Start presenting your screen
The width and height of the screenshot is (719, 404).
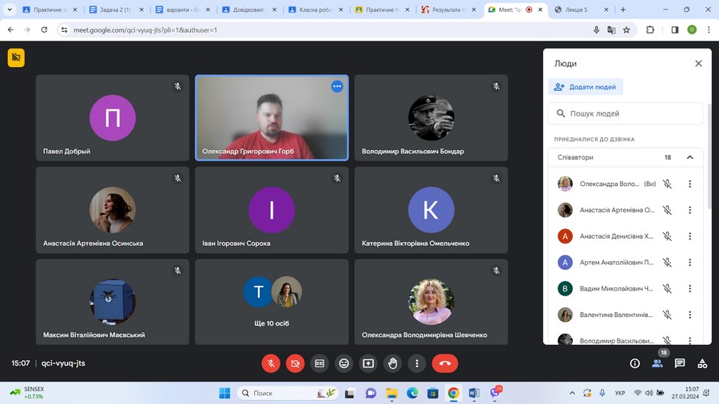click(368, 363)
